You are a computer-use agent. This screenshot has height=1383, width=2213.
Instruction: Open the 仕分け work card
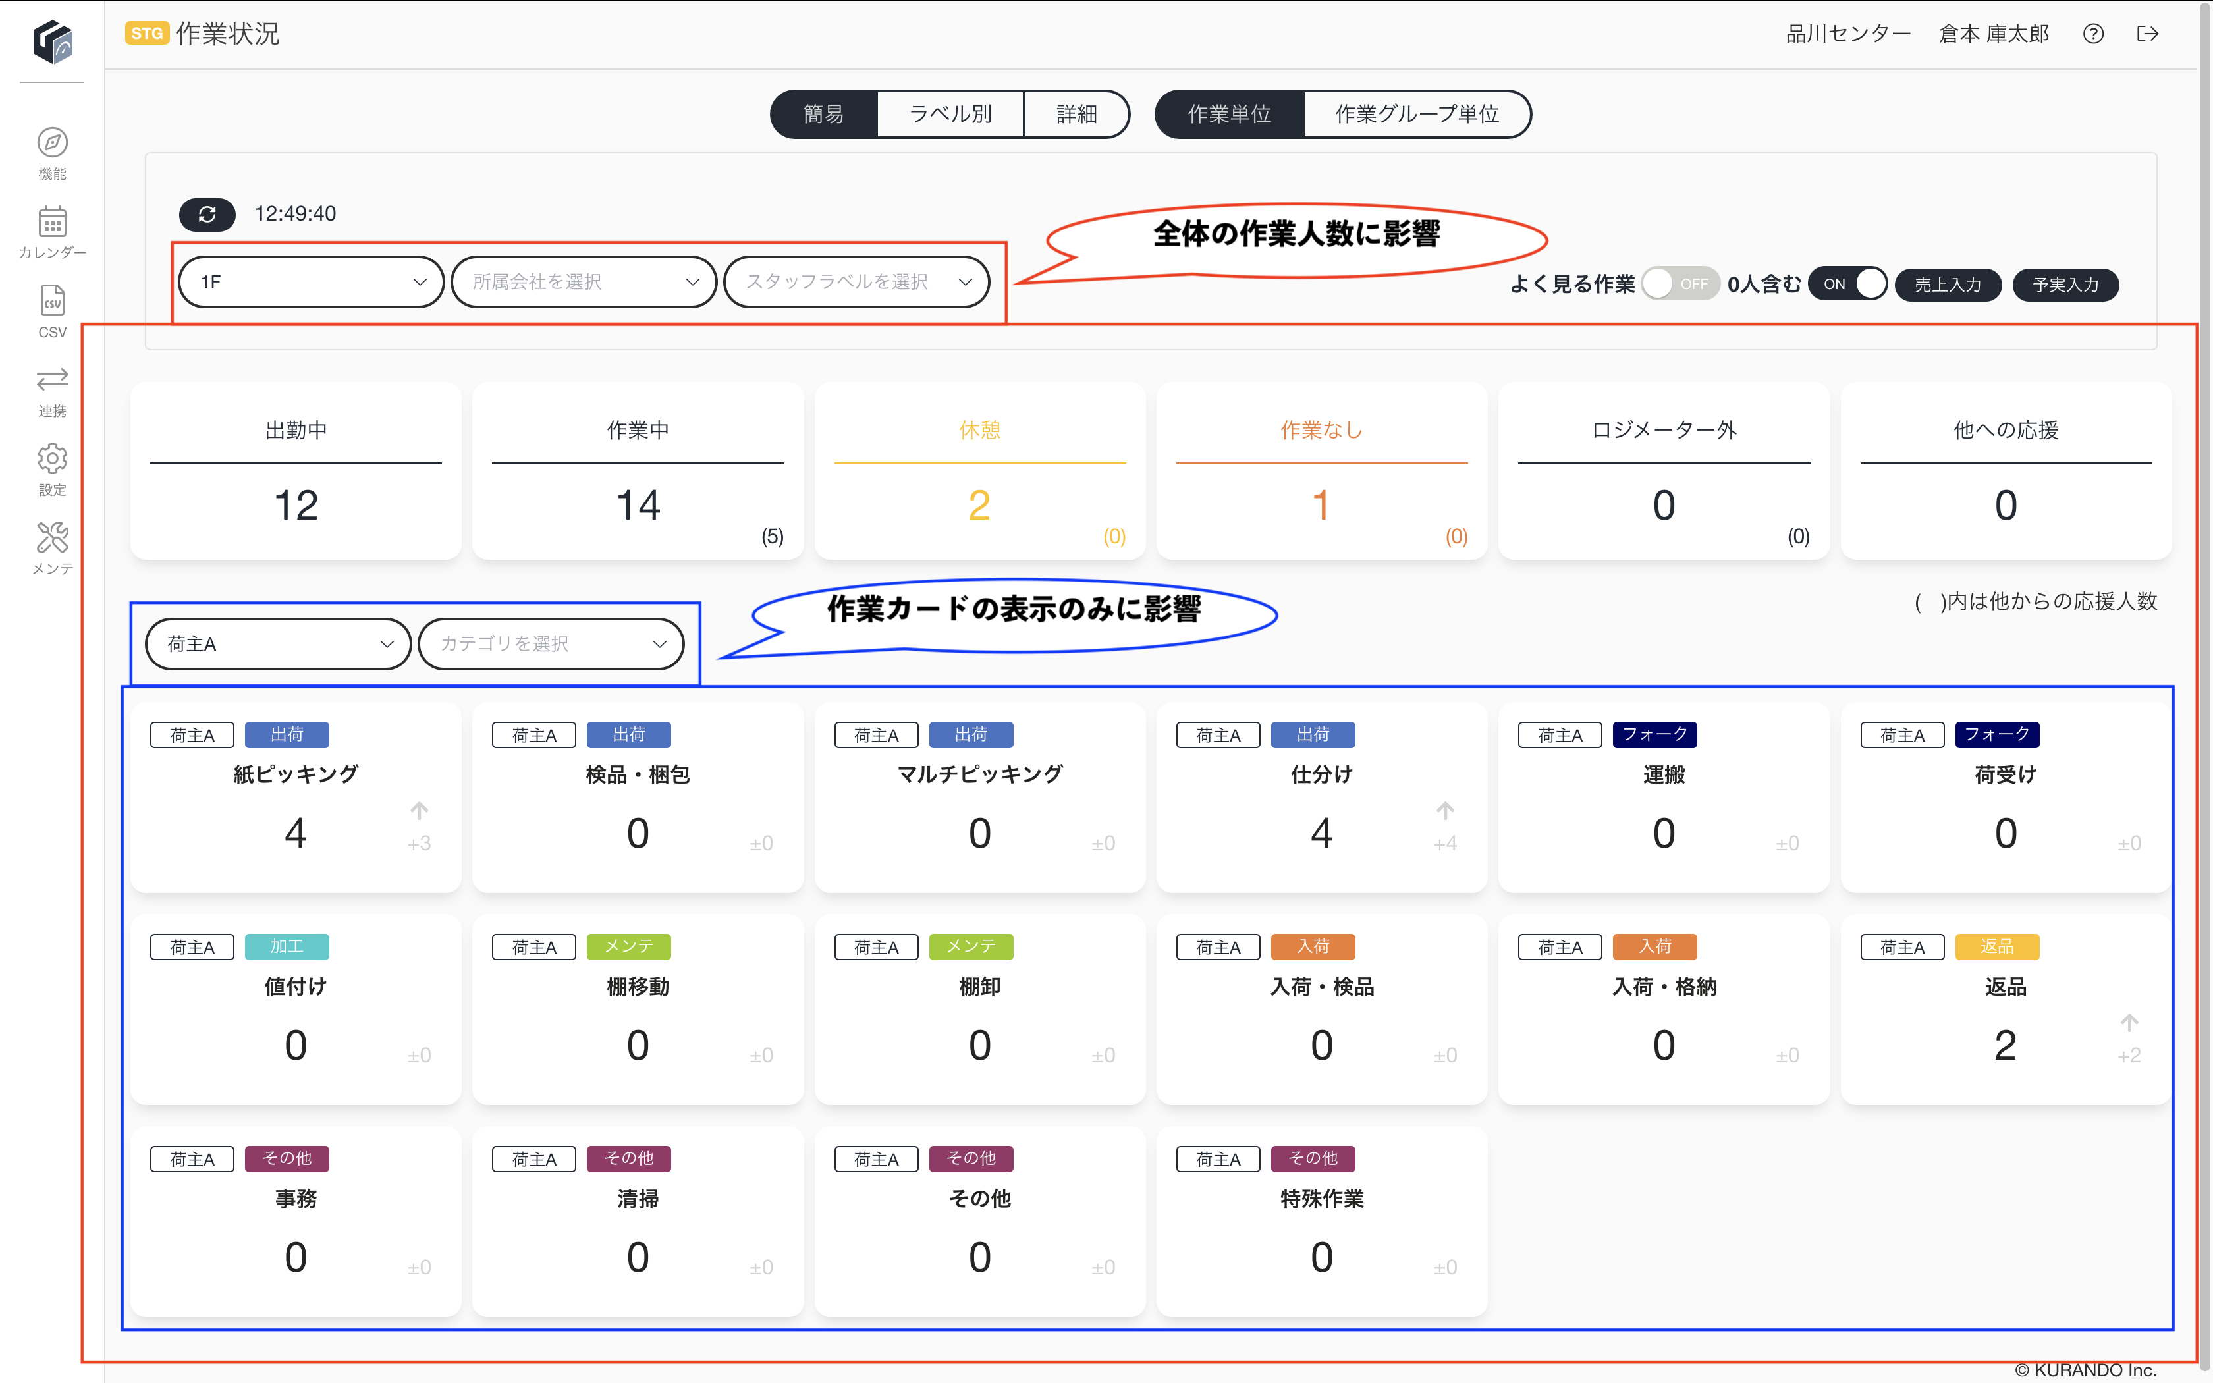point(1321,798)
